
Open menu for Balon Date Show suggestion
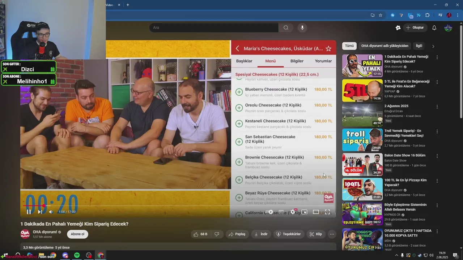click(437, 156)
